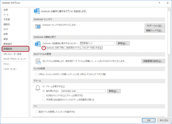The height and width of the screenshot is (124, 172).
Task: Confirm the options with OK
Action: coord(149,120)
